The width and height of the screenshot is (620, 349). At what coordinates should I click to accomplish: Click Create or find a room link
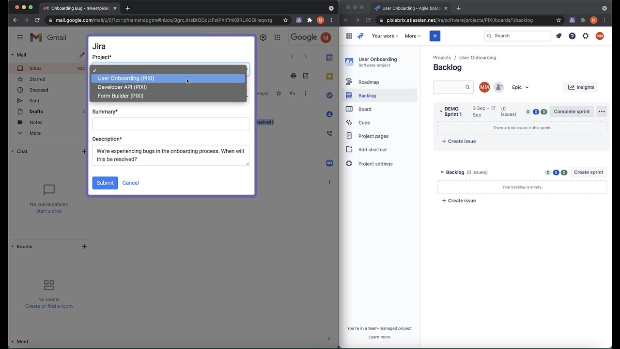tap(49, 306)
